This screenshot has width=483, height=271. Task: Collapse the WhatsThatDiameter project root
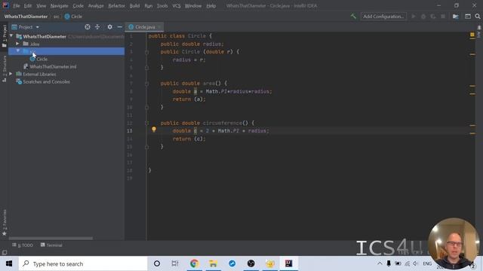click(11, 36)
